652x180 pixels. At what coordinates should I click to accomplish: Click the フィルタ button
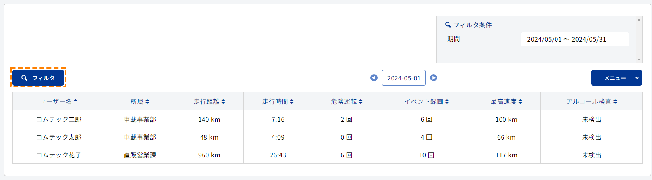click(38, 78)
